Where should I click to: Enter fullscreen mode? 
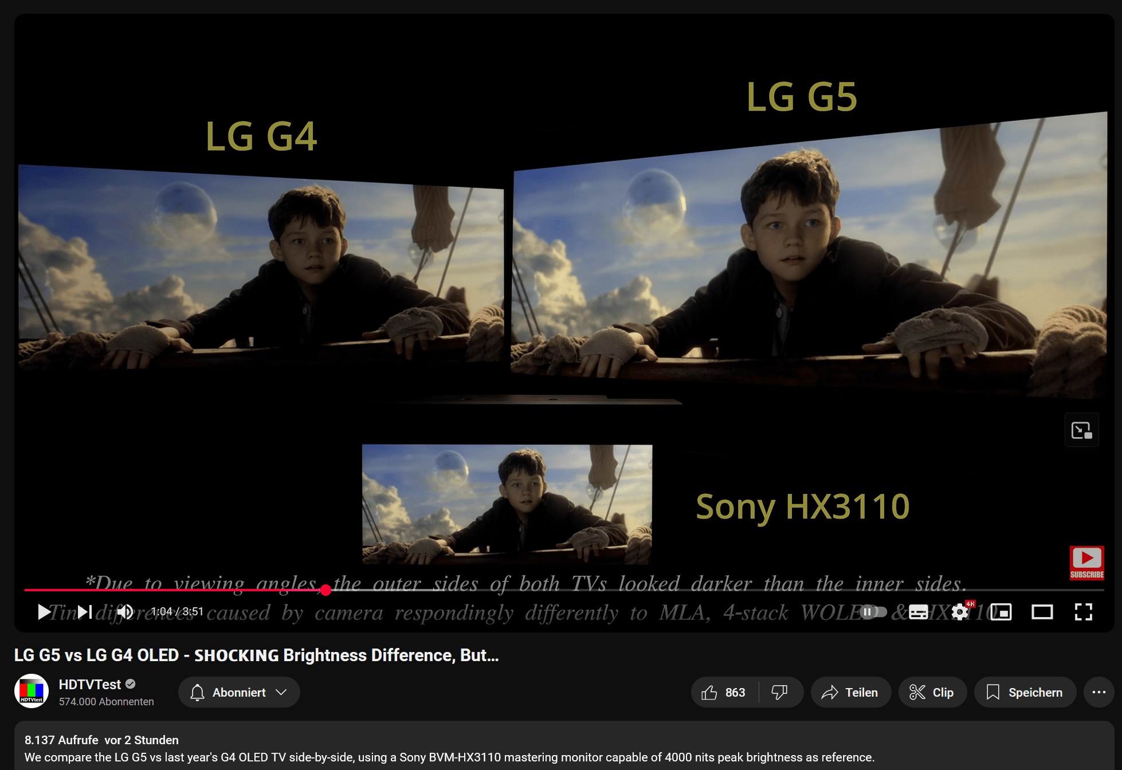pos(1083,612)
